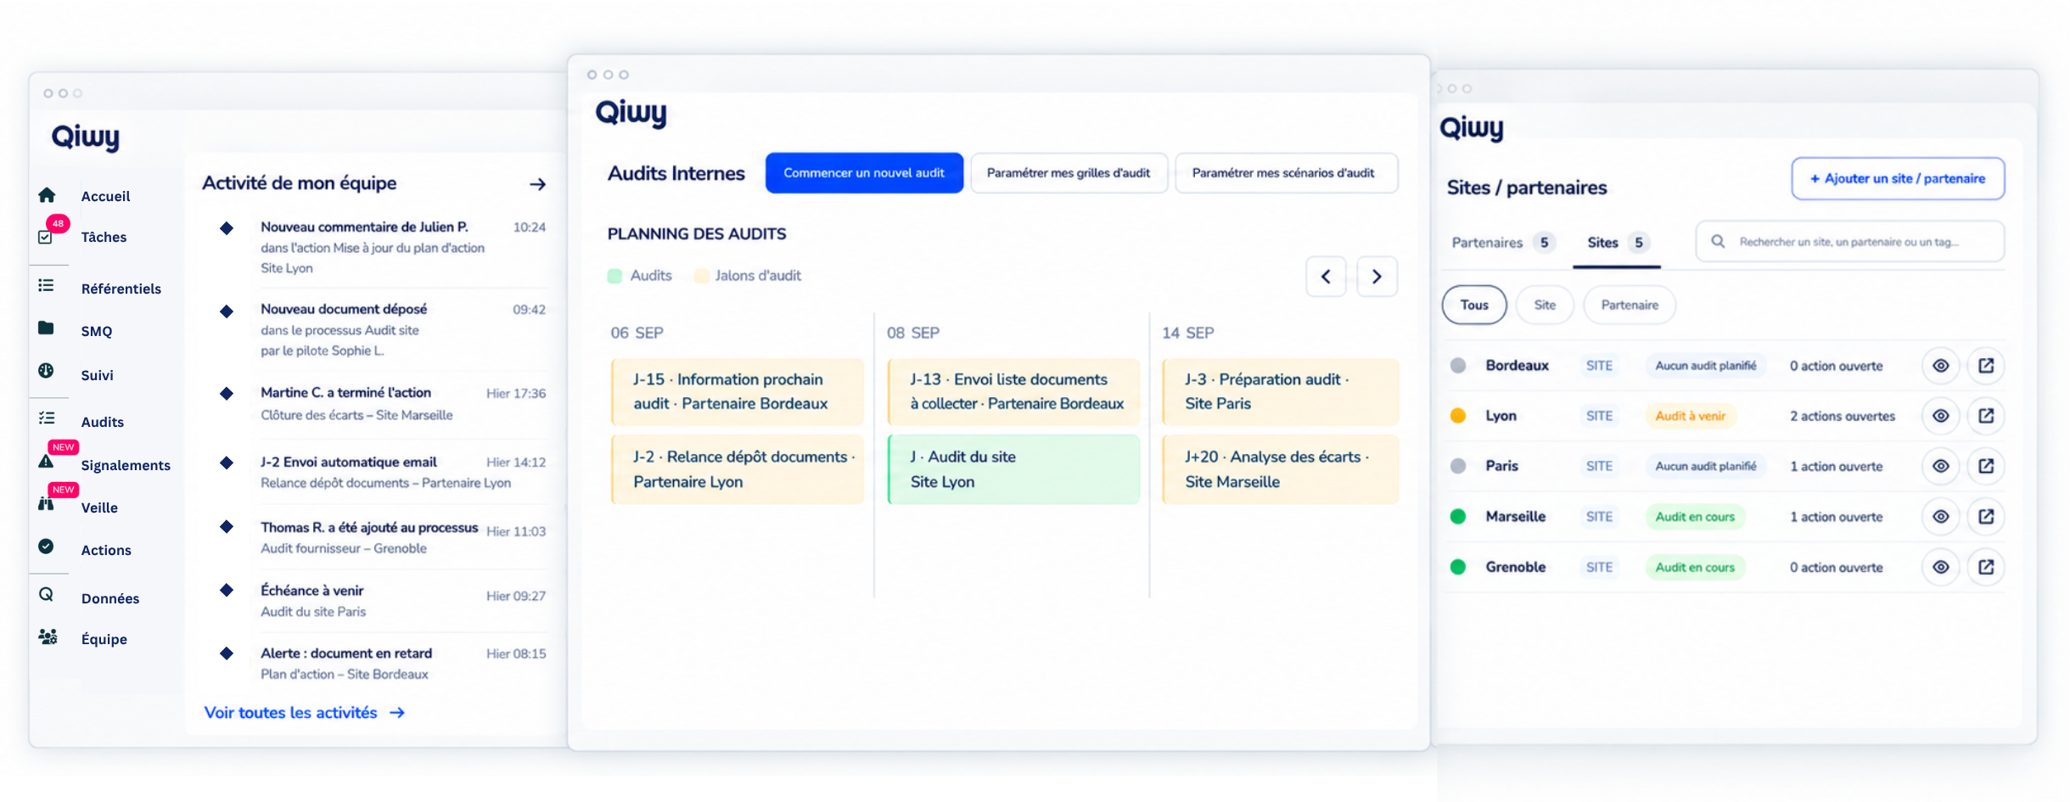Viewport: 2070px width, 802px height.
Task: Select the SMQ folder icon
Action: click(x=46, y=328)
